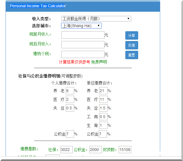This screenshot has width=183, height=161.
Task: Click the 缴纳个税 input field
Action: coord(83,54)
